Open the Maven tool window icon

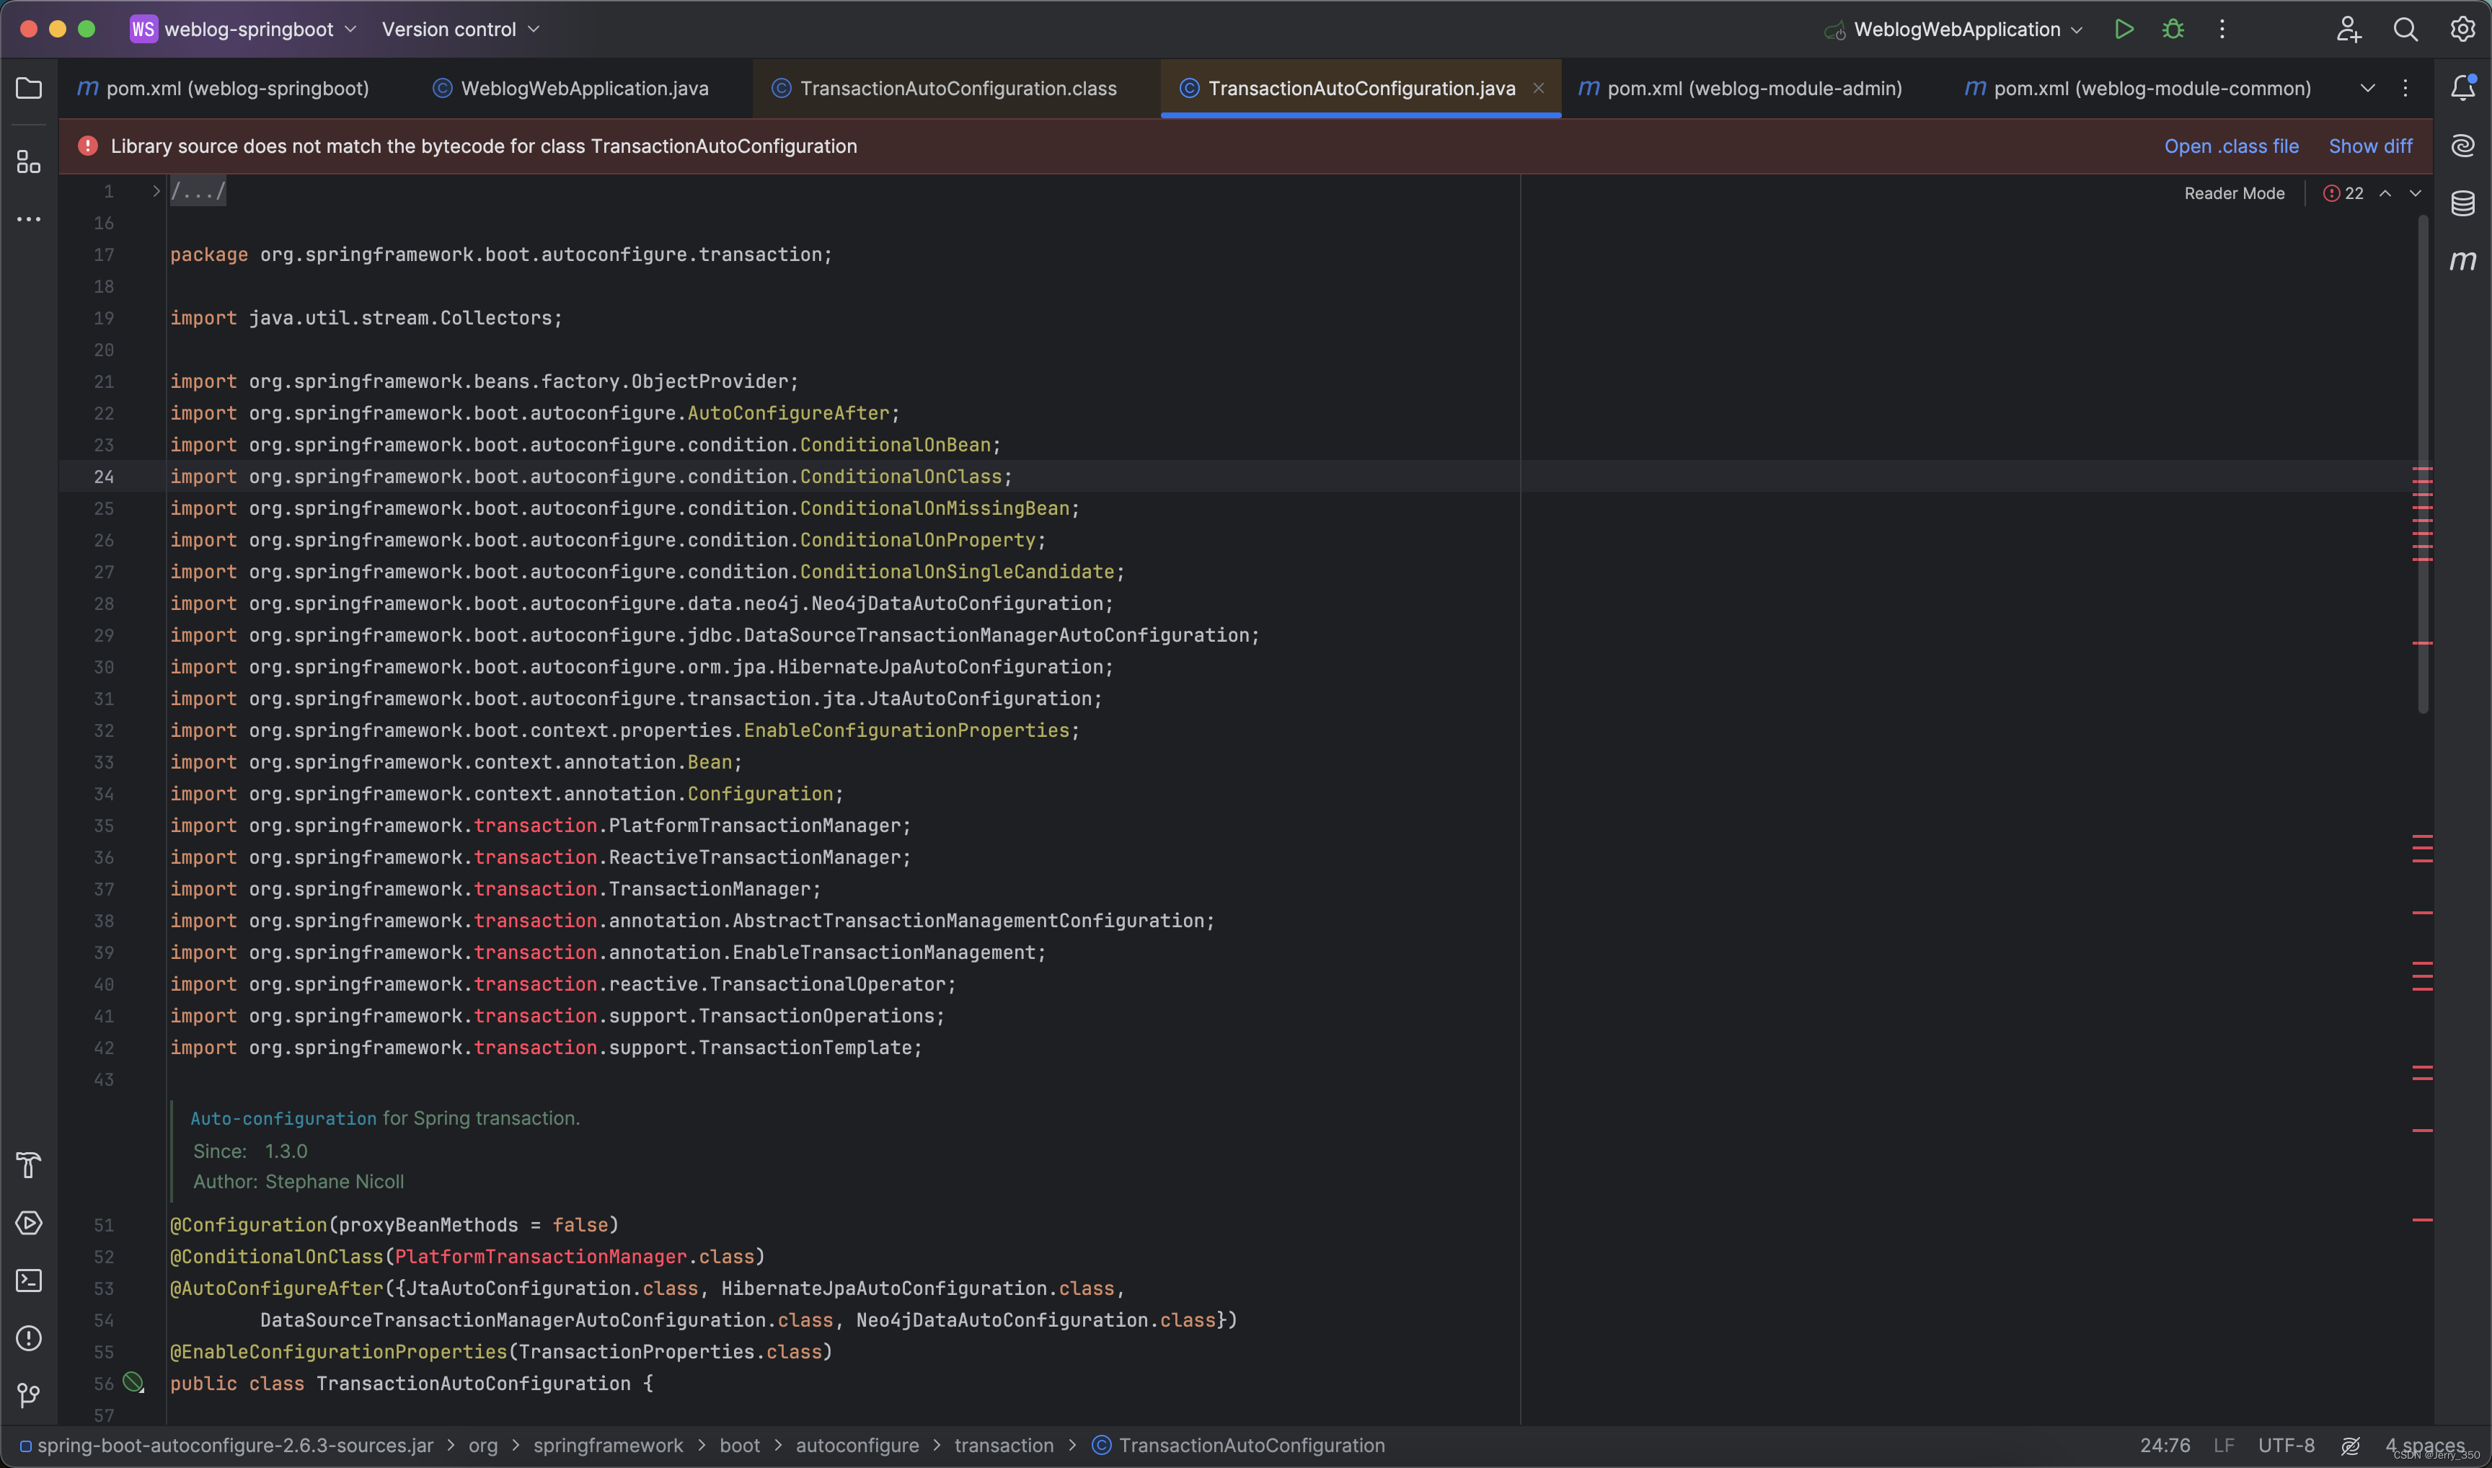pyautogui.click(x=2462, y=261)
